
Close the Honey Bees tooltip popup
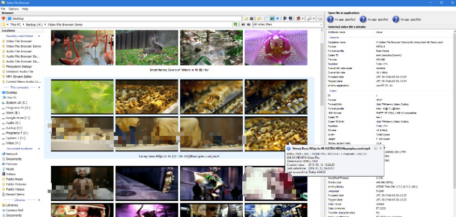point(380,148)
